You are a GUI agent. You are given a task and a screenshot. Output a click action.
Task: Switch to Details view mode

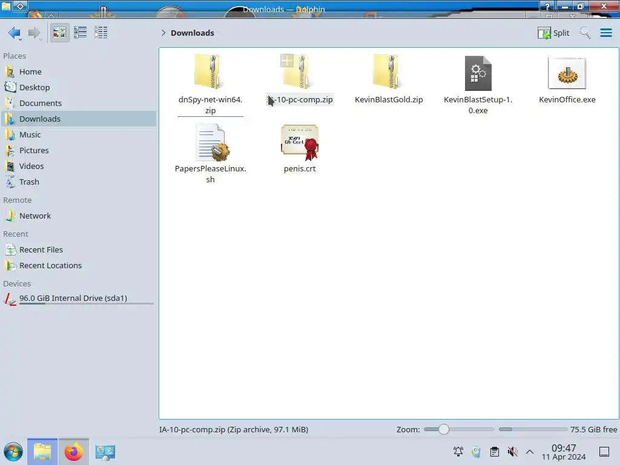[101, 33]
